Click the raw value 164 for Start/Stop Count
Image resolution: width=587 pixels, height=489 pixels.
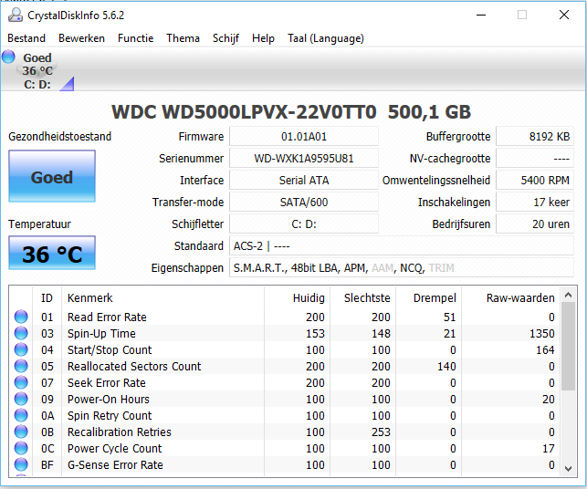tap(545, 349)
